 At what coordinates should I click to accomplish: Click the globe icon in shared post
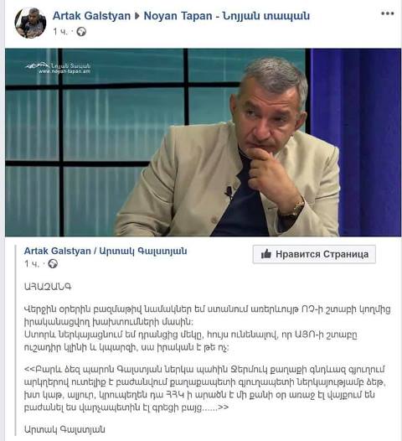point(53,264)
